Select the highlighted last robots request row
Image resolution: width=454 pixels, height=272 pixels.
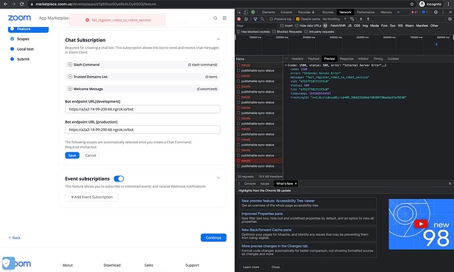259,161
